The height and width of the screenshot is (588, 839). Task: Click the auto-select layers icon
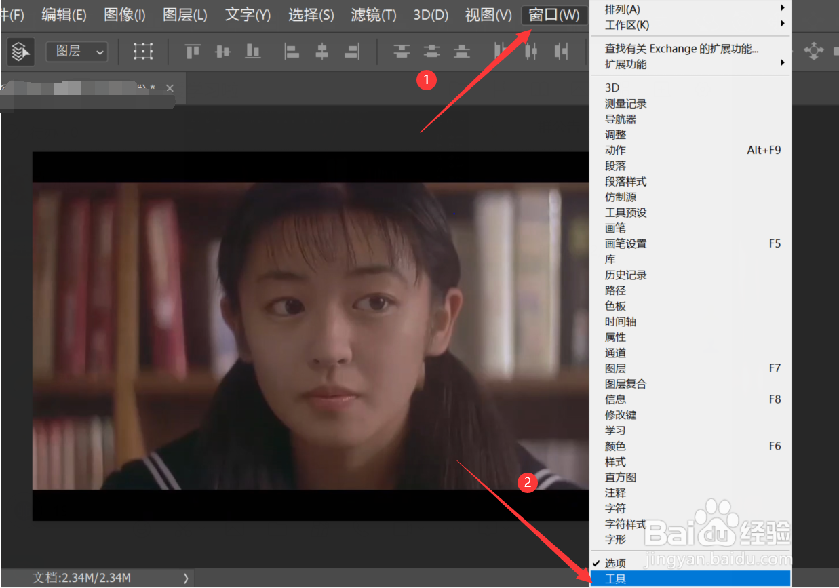[20, 51]
